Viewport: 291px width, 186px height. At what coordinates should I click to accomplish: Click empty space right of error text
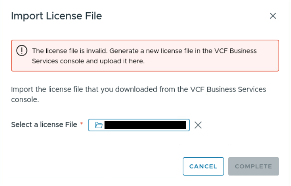(213, 61)
